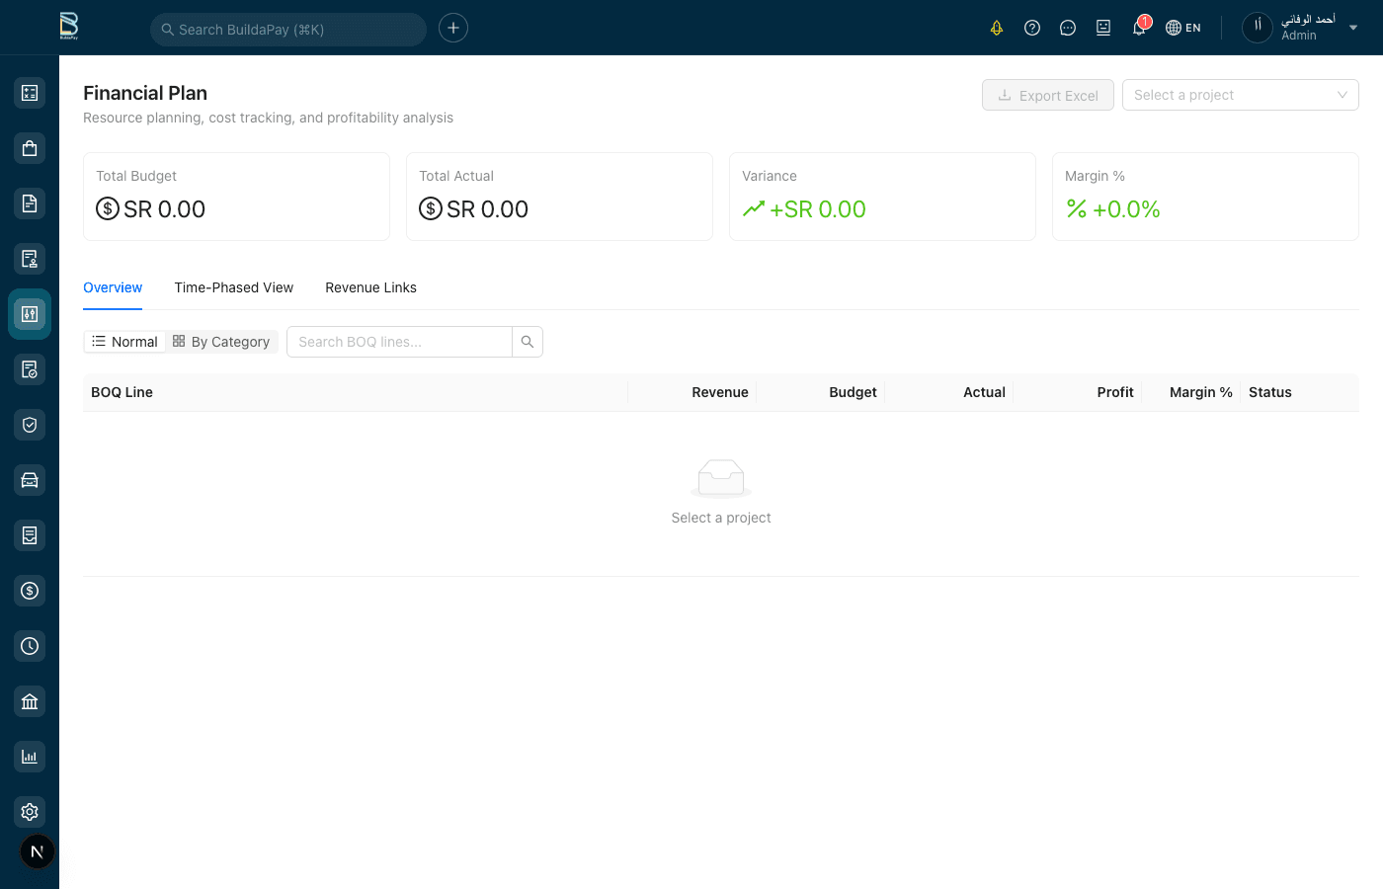The height and width of the screenshot is (889, 1383).
Task: Switch to the By Category view
Action: [221, 341]
